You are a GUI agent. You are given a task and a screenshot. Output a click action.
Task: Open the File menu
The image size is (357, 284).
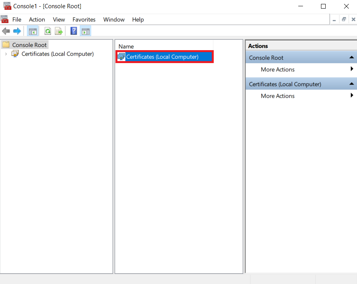click(x=17, y=20)
